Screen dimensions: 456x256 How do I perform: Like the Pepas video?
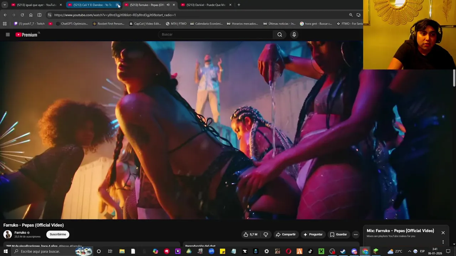pos(250,234)
